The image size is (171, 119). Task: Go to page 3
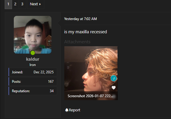(22, 4)
